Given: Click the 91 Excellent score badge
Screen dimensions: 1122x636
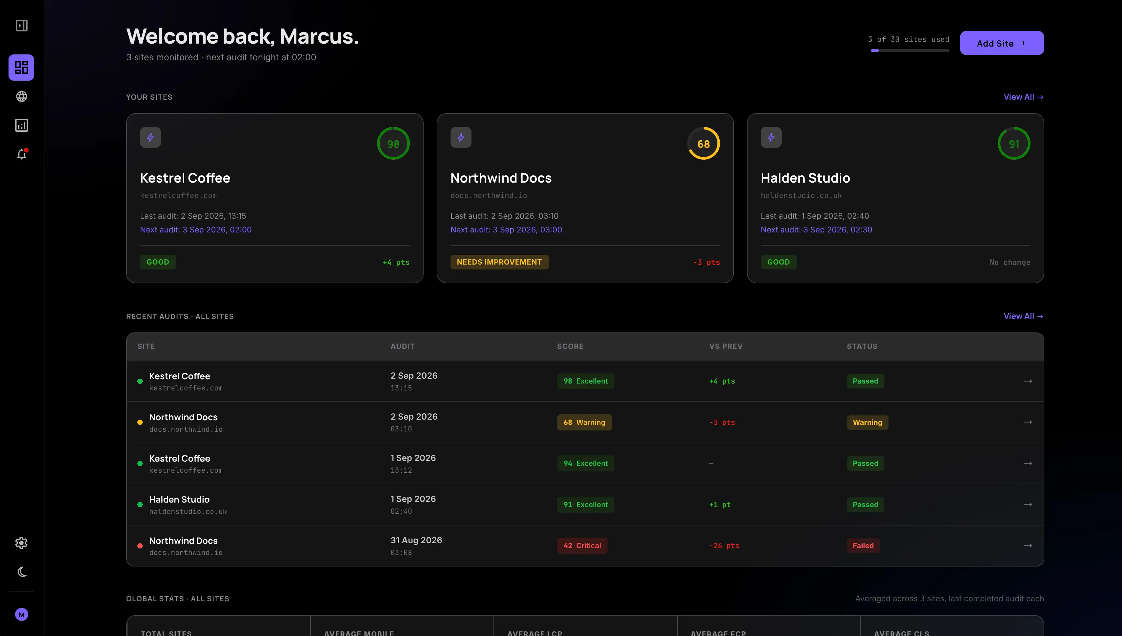Looking at the screenshot, I should (x=585, y=505).
